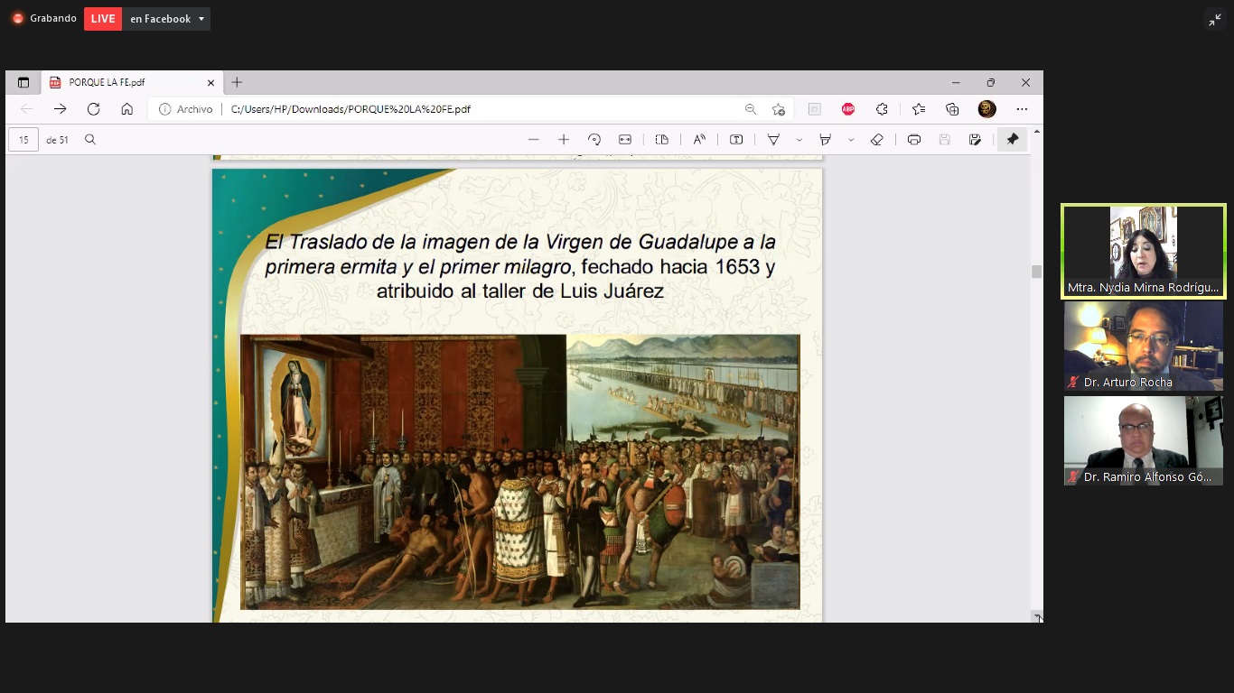This screenshot has height=693, width=1234.
Task: Open the ABP ad blocker extension
Action: 848,109
